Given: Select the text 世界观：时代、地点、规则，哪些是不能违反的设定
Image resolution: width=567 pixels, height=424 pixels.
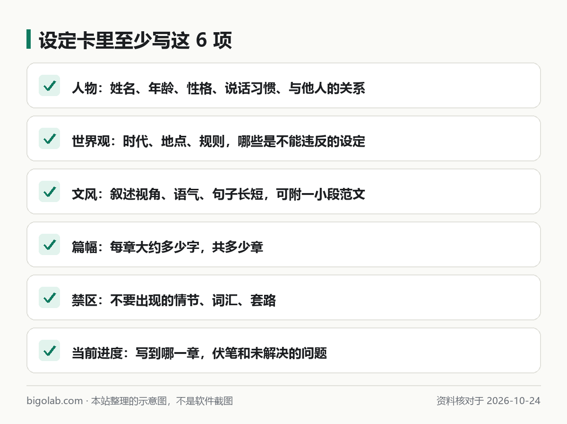Looking at the screenshot, I should [x=218, y=141].
